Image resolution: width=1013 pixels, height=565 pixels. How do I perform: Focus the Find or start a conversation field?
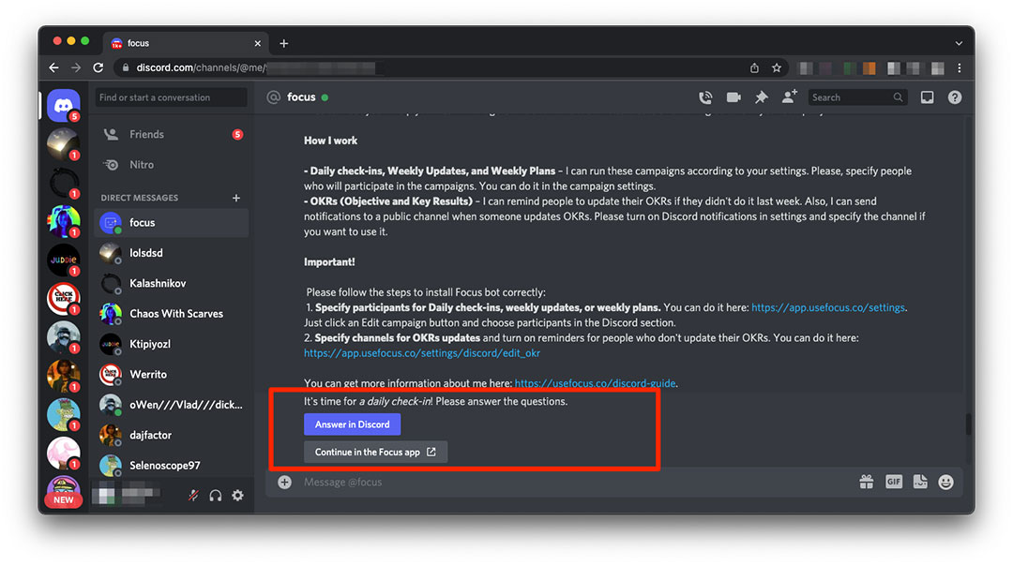pyautogui.click(x=172, y=97)
